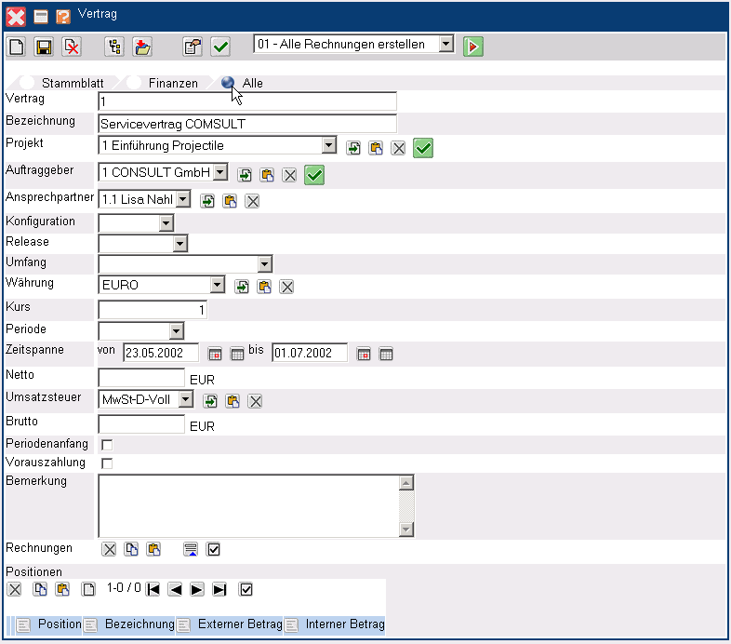
Task: Sort by the Externer Betrag column header
Action: [239, 624]
